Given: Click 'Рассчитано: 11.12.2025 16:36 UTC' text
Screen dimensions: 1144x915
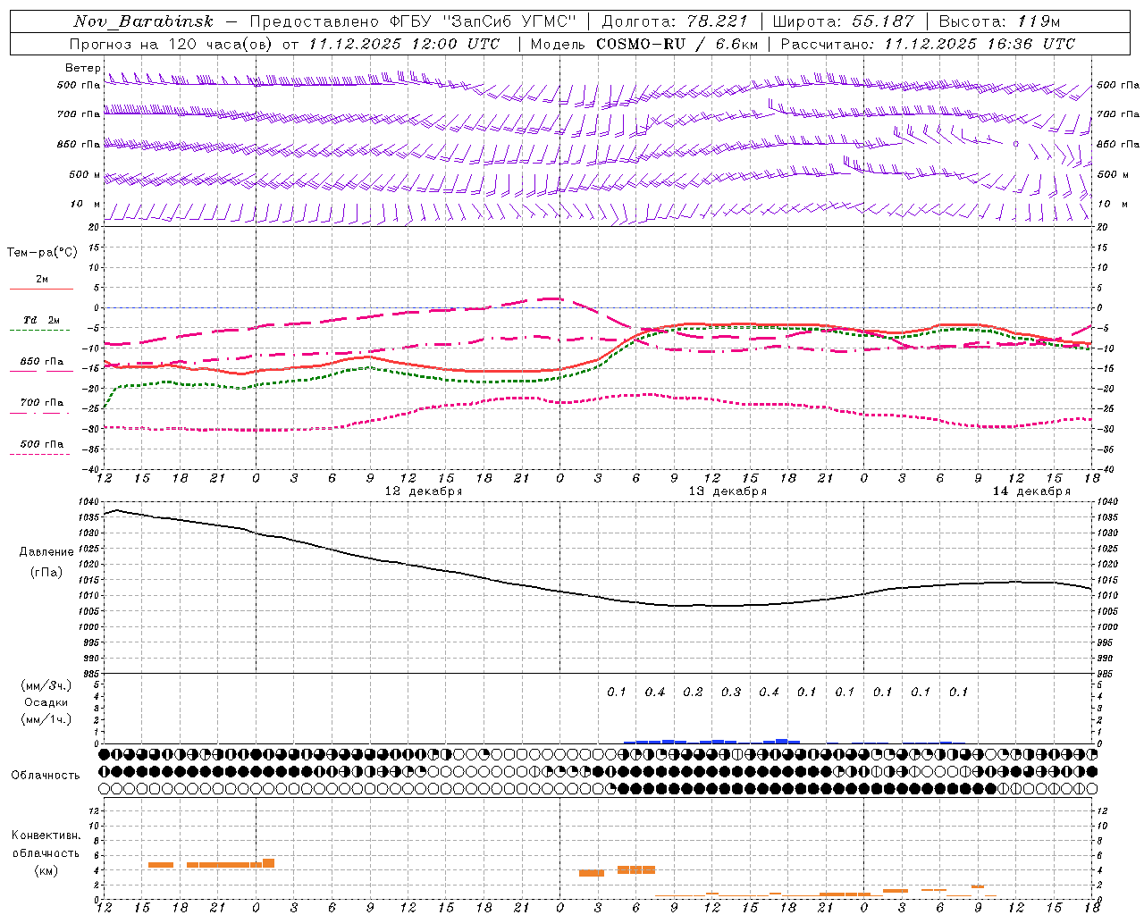Looking at the screenshot, I should point(928,44).
